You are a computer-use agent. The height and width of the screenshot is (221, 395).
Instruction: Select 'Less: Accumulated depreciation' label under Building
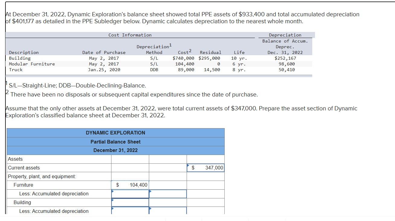(54, 211)
